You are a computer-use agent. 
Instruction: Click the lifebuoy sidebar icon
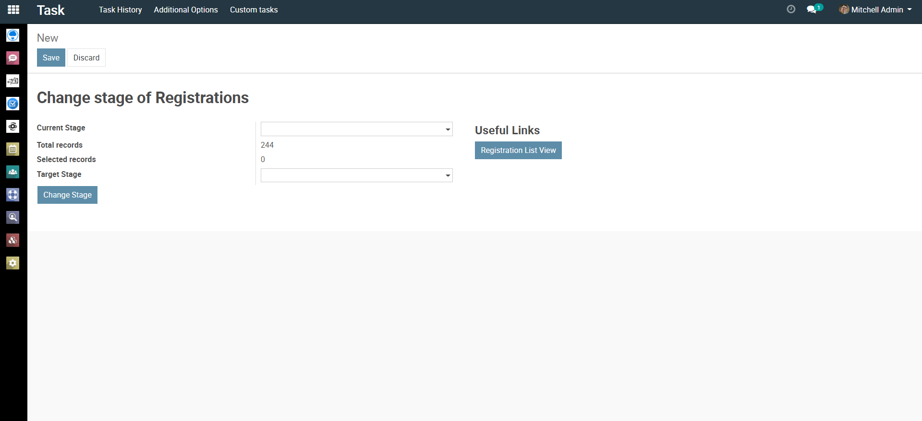[x=13, y=195]
